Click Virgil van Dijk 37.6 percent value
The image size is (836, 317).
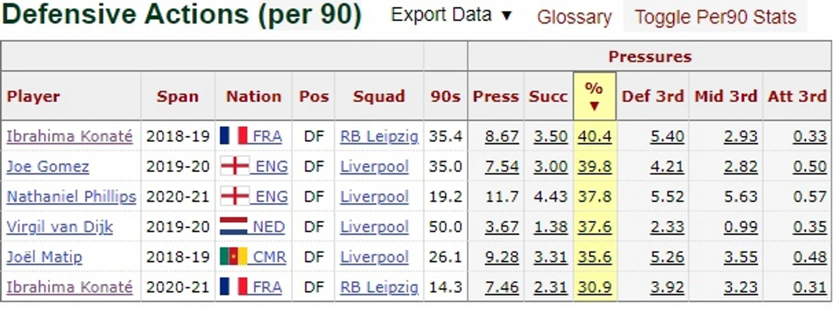pyautogui.click(x=594, y=227)
